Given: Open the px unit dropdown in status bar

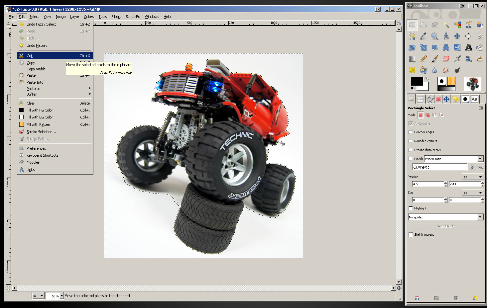Looking at the screenshot, I should pyautogui.click(x=38, y=296).
